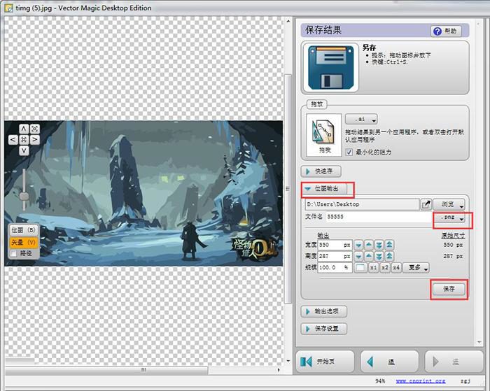The height and width of the screenshot is (391, 490).
Task: Click the start page rewind icon
Action: click(x=306, y=362)
